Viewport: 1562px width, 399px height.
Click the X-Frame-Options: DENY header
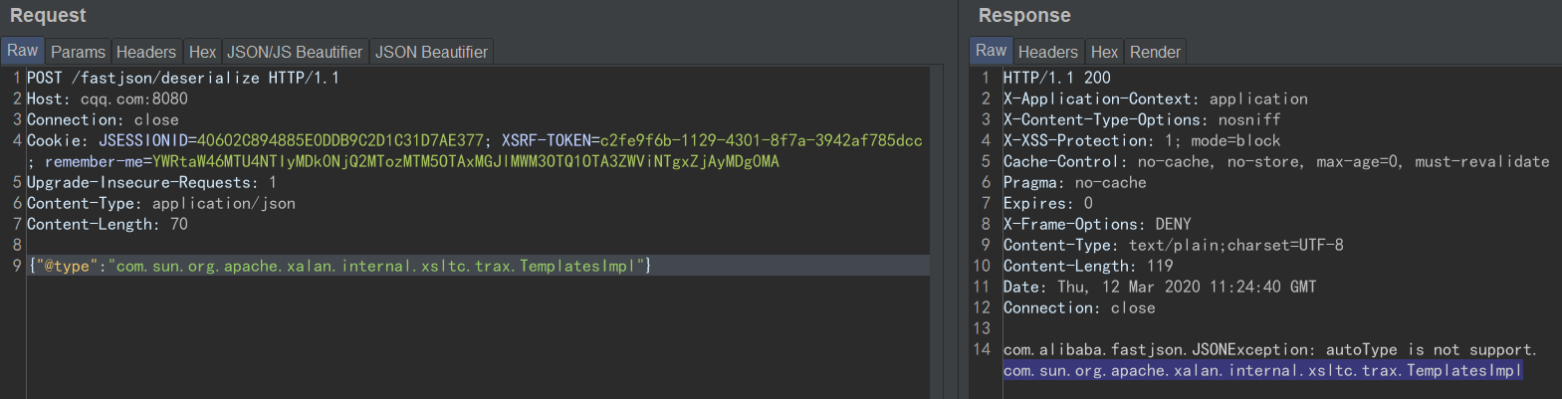pyautogui.click(x=1097, y=224)
